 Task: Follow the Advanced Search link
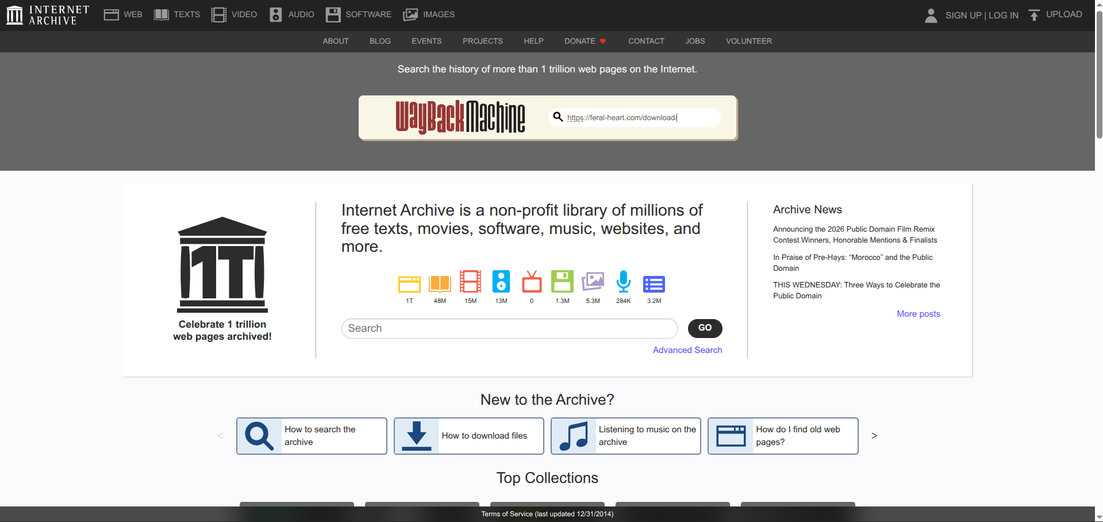(687, 350)
